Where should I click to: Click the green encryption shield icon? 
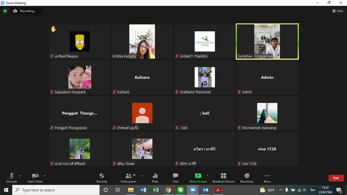tap(5, 11)
